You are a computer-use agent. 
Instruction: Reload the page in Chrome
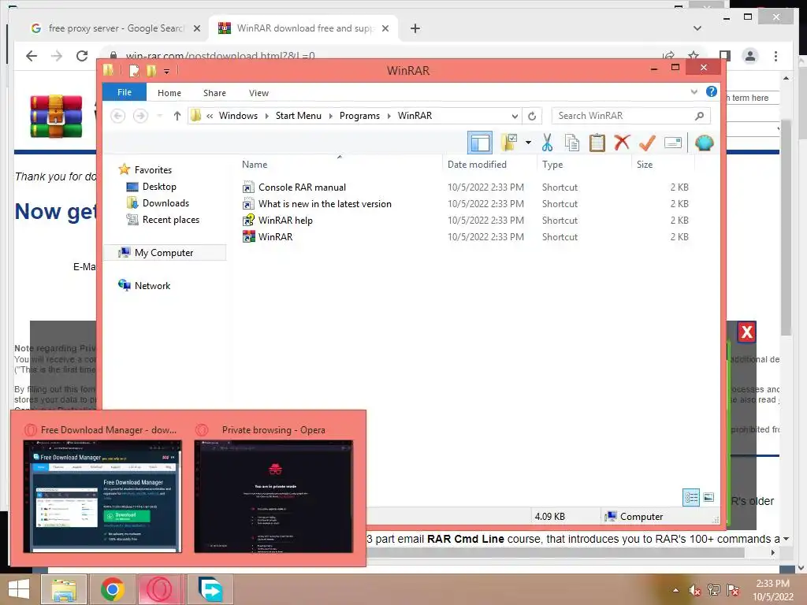[x=82, y=56]
